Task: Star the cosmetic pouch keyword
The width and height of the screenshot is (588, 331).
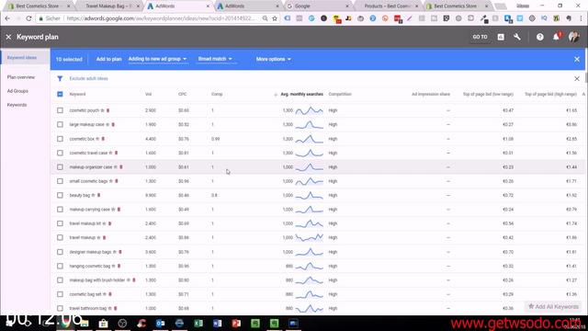Action: pyautogui.click(x=102, y=110)
